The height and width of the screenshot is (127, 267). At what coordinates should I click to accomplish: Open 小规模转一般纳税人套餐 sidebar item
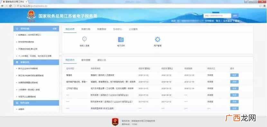coord(29,90)
